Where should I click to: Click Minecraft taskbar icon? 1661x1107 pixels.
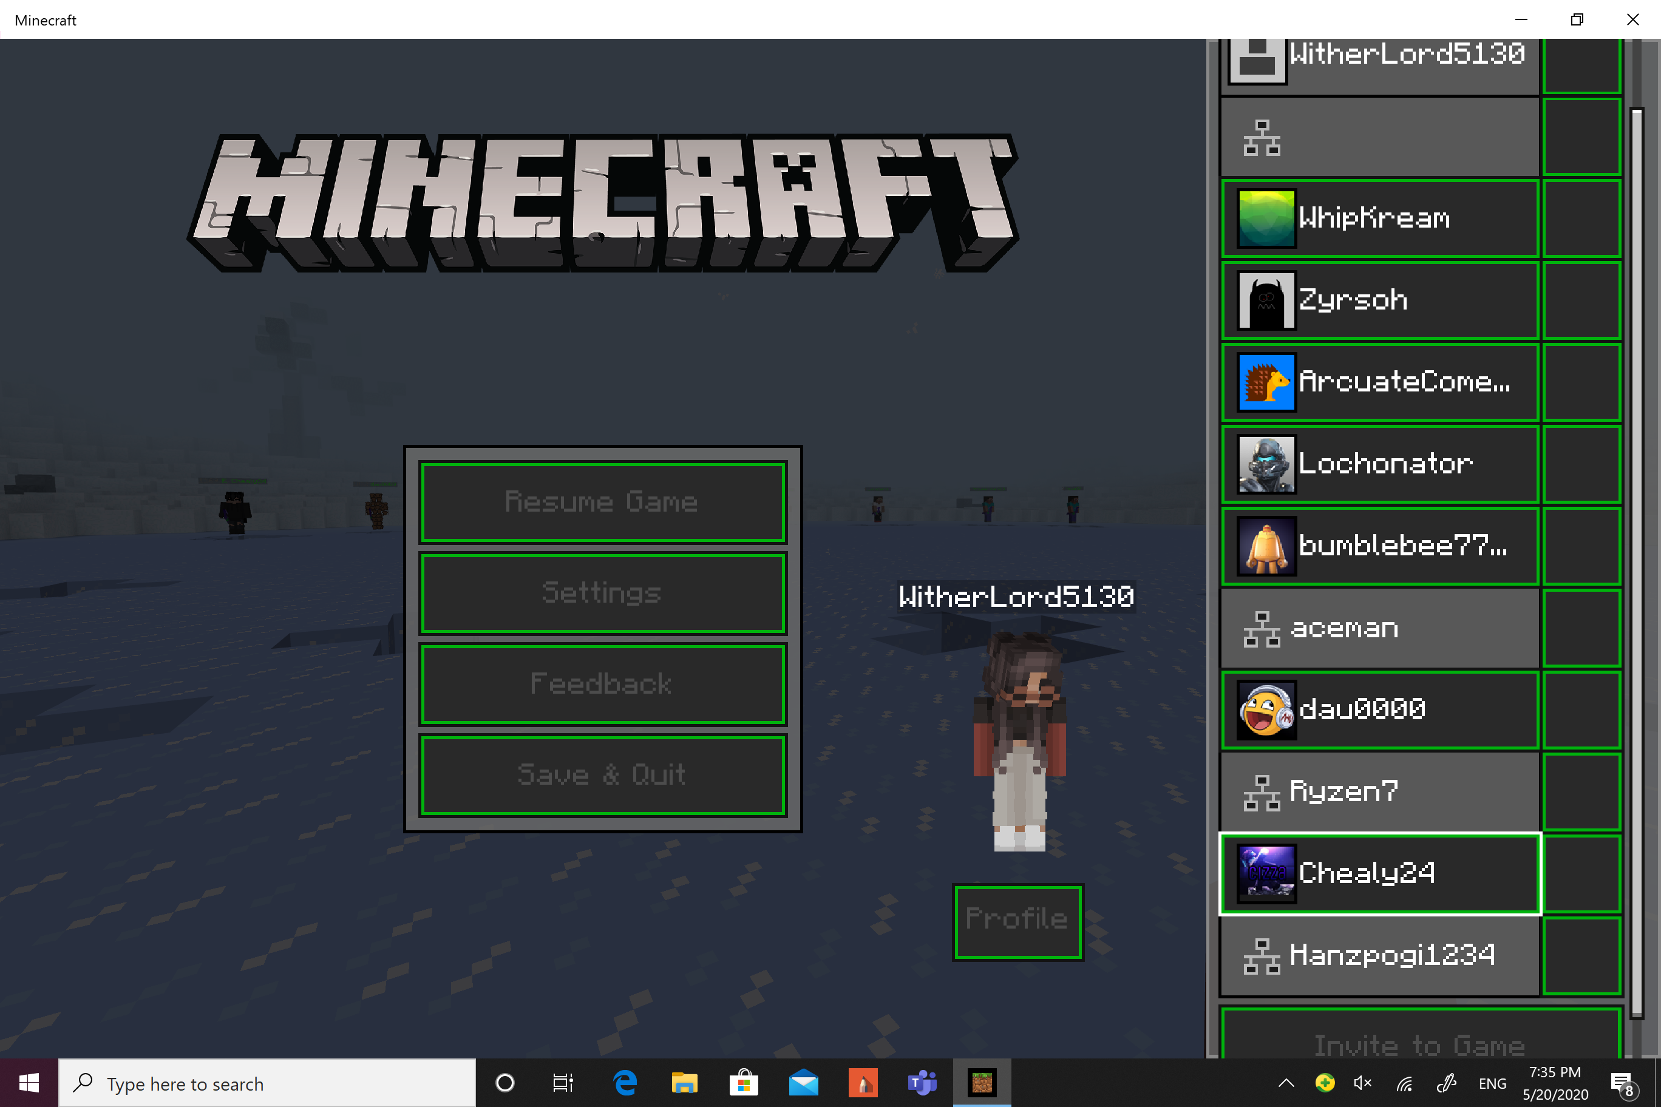[982, 1083]
